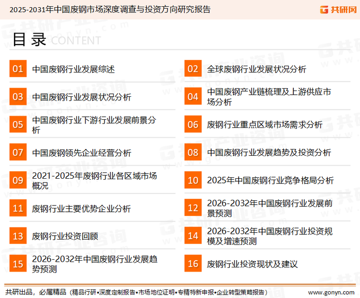Open chapter 废钢行业重点区域市场需求分析
The image size is (360, 298).
[x=264, y=125]
